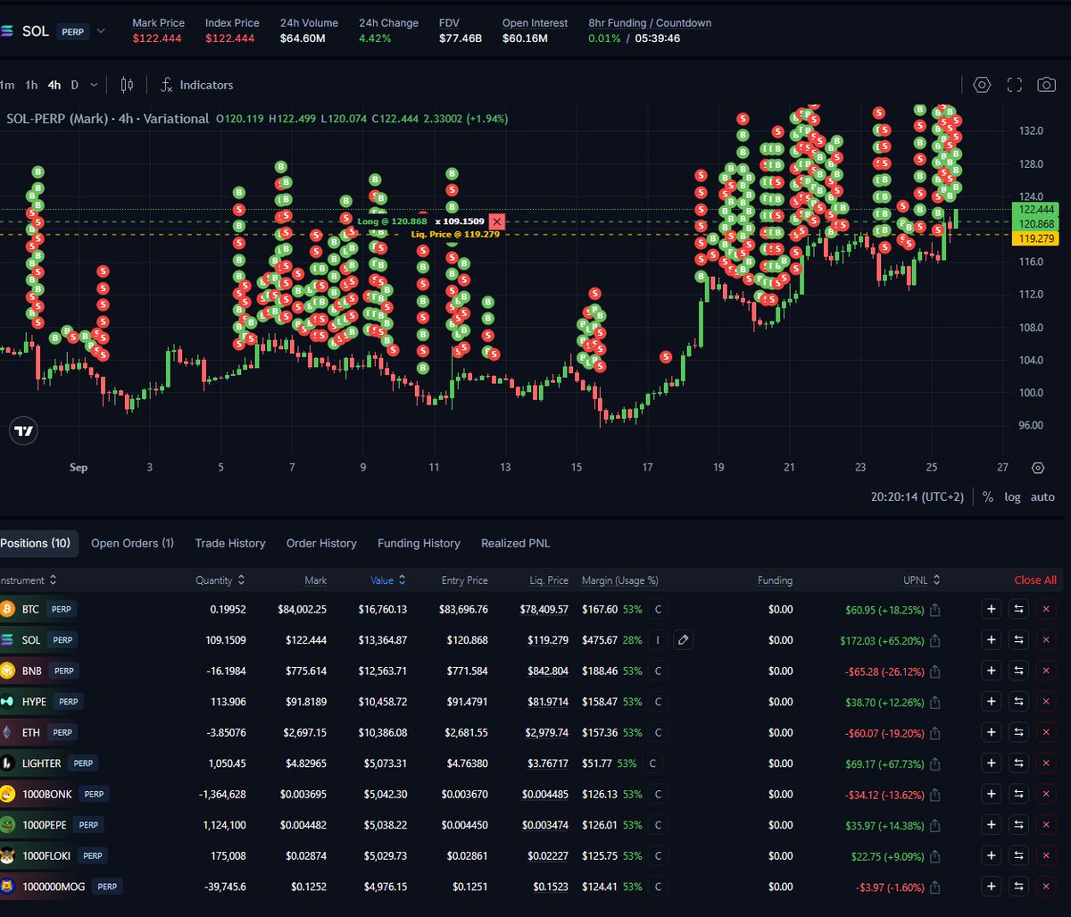
Task: Sort positions by Value column
Action: pos(388,580)
